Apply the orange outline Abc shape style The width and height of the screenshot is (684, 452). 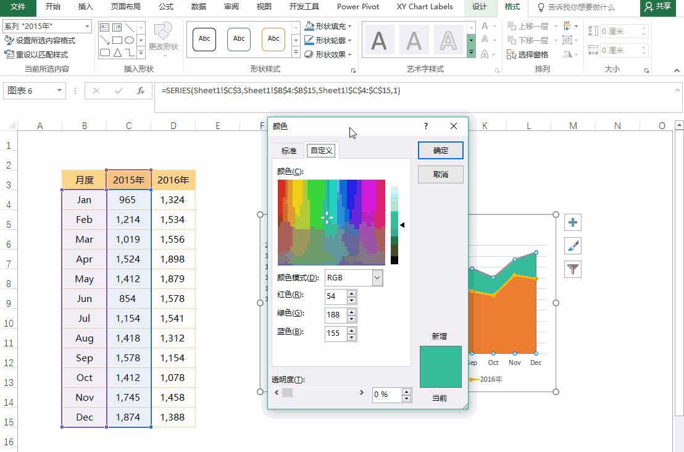tap(273, 40)
